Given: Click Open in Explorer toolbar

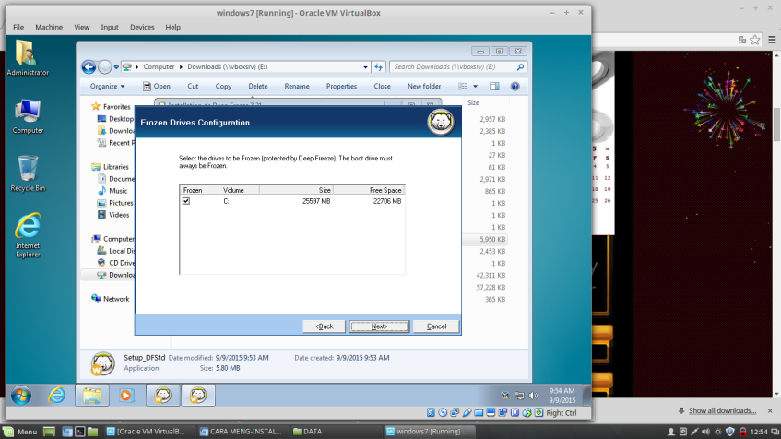Looking at the screenshot, I should click(157, 86).
